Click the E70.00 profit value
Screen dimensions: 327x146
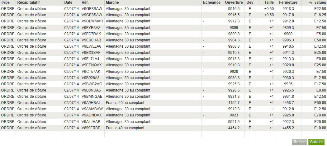320,115
